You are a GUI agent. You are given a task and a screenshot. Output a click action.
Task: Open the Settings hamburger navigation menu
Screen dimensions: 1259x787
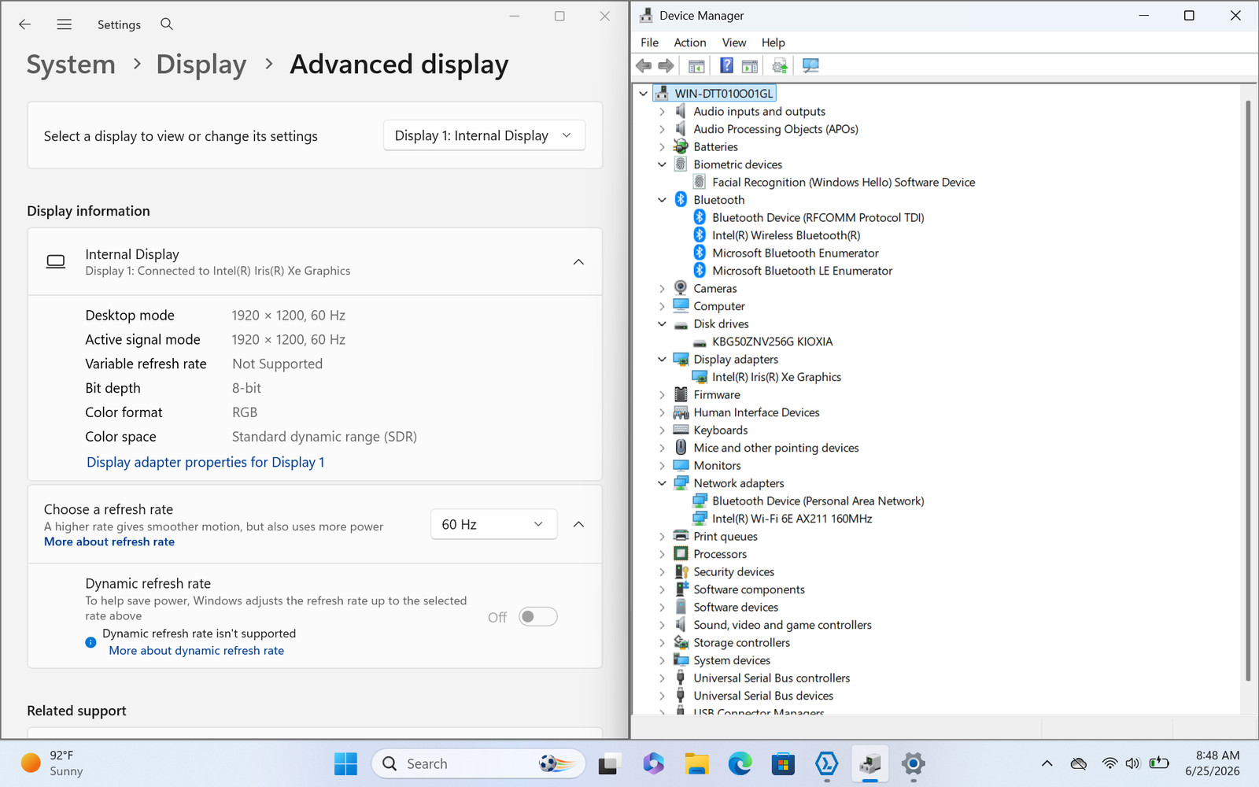click(65, 24)
